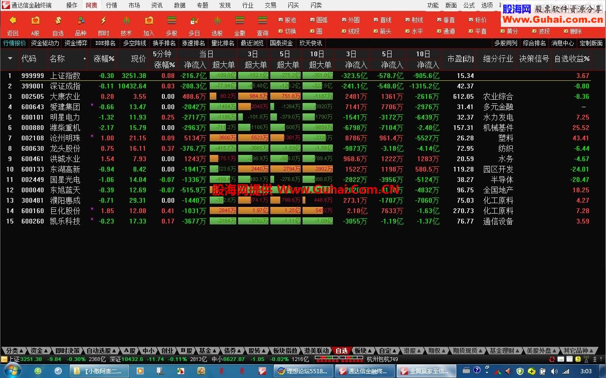Image resolution: width=606 pixels, height=378 pixels.
Task: Expand the 基金▲ bottom tab menu
Action: (208, 351)
